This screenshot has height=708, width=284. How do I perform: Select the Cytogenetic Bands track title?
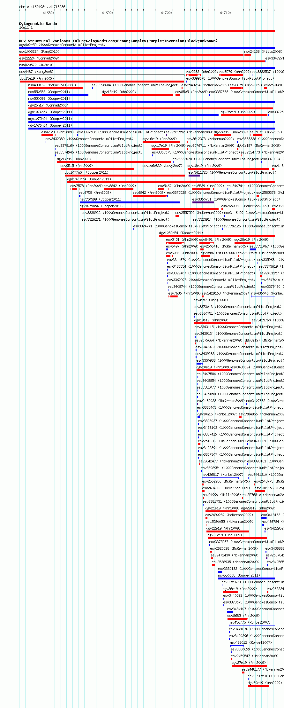click(38, 24)
